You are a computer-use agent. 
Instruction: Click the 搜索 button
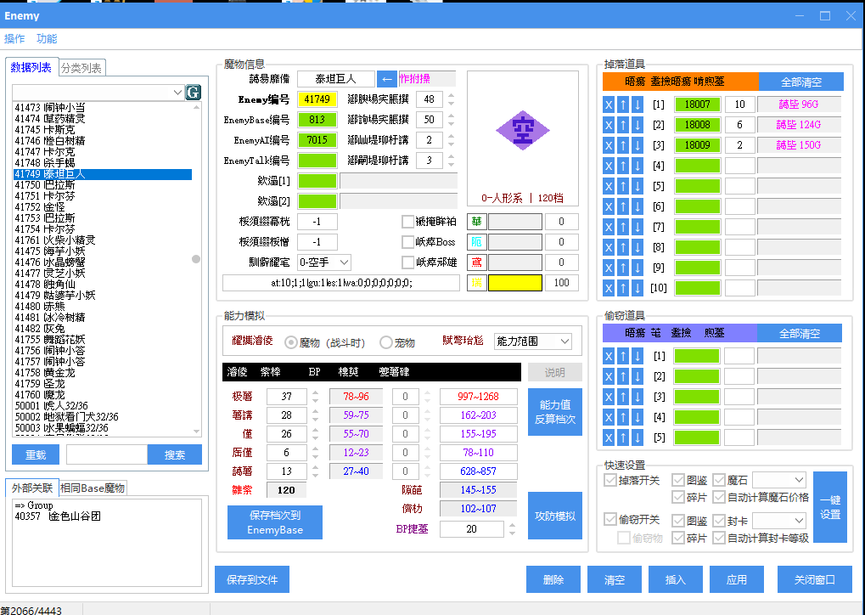coord(175,454)
